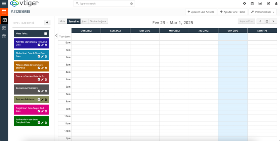
Task: Click the tasks checkmark icon in header
Action: [x=268, y=3]
